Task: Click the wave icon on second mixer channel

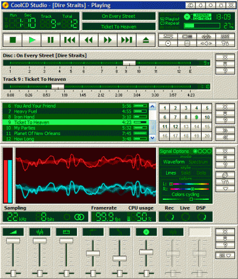Action: tap(40, 232)
